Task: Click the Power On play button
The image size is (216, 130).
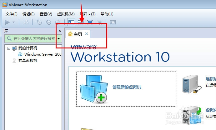Action: click(x=7, y=22)
